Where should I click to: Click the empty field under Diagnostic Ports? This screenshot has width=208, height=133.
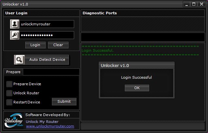143,37
